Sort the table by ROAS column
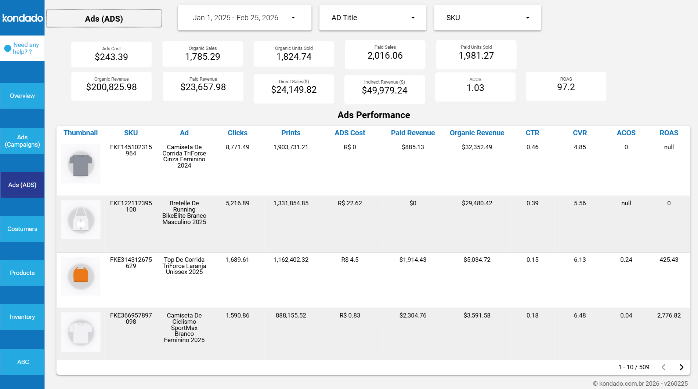Screen dimensions: 698x389 [x=669, y=133]
